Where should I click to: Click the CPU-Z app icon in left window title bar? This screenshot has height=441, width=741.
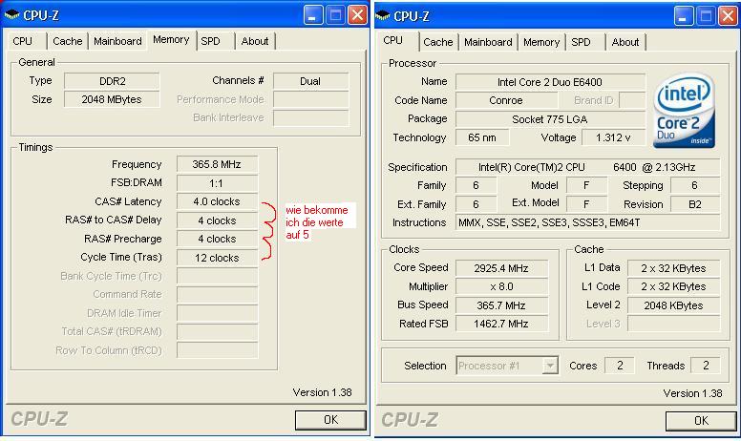(11, 15)
